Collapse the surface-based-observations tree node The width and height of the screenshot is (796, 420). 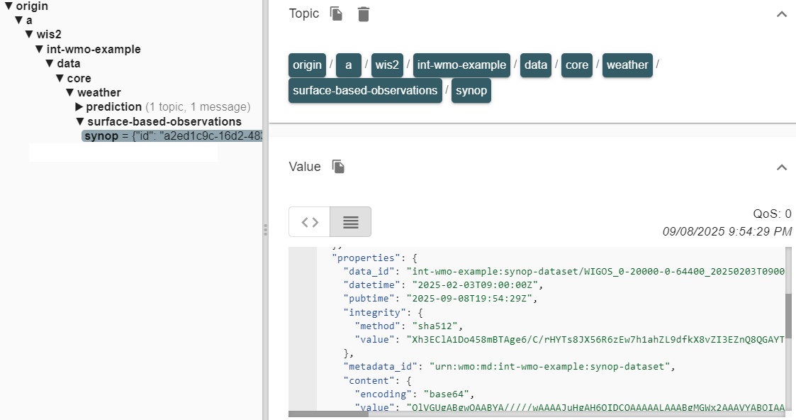click(x=79, y=121)
